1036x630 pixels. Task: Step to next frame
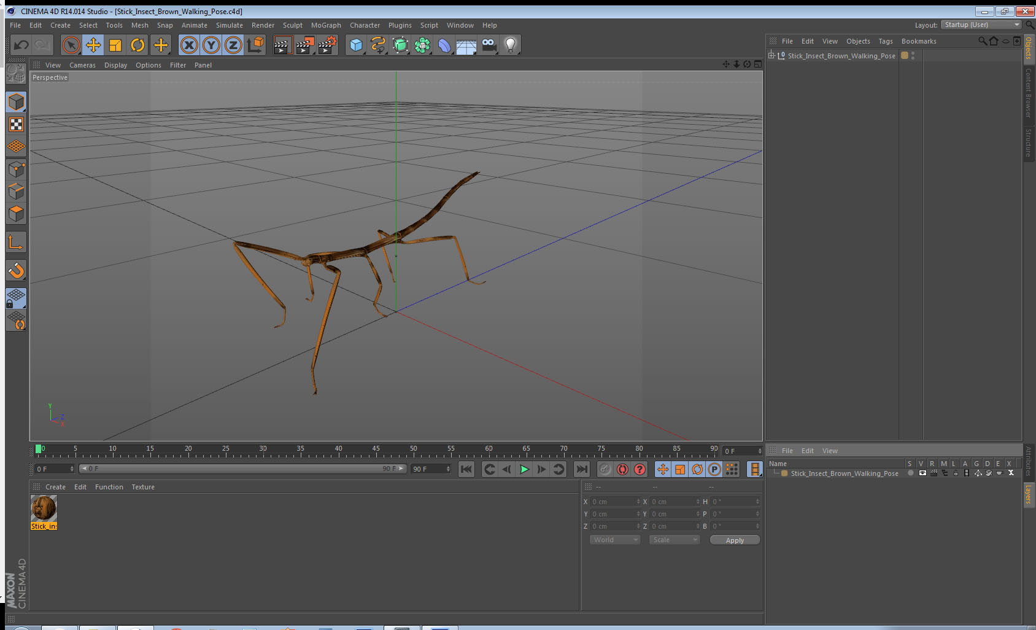pyautogui.click(x=541, y=469)
